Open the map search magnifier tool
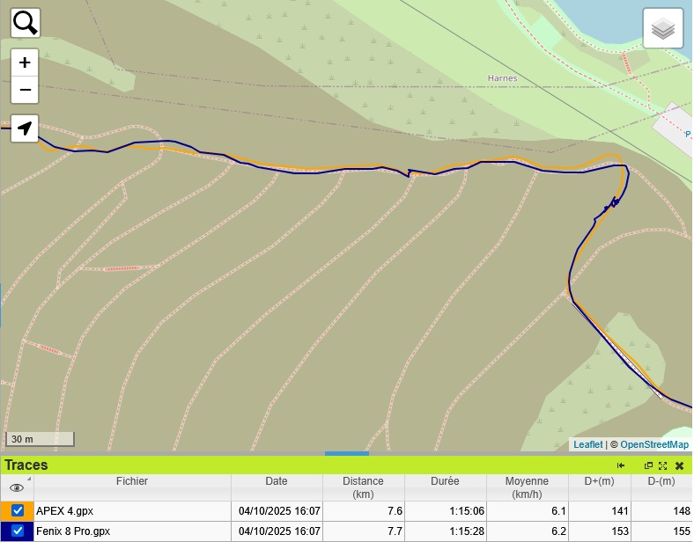 [26, 23]
